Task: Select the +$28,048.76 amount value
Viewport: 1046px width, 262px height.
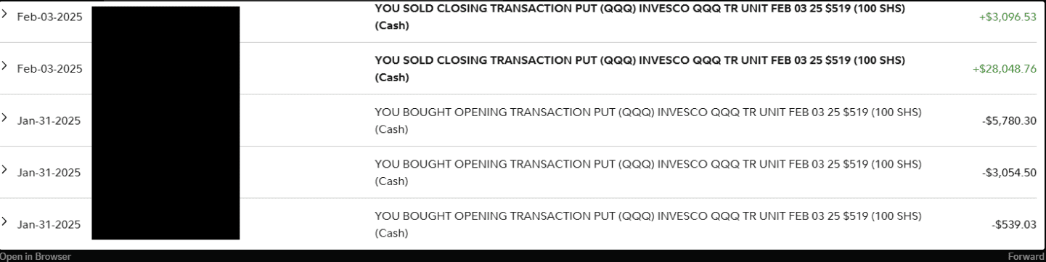Action: click(1005, 69)
